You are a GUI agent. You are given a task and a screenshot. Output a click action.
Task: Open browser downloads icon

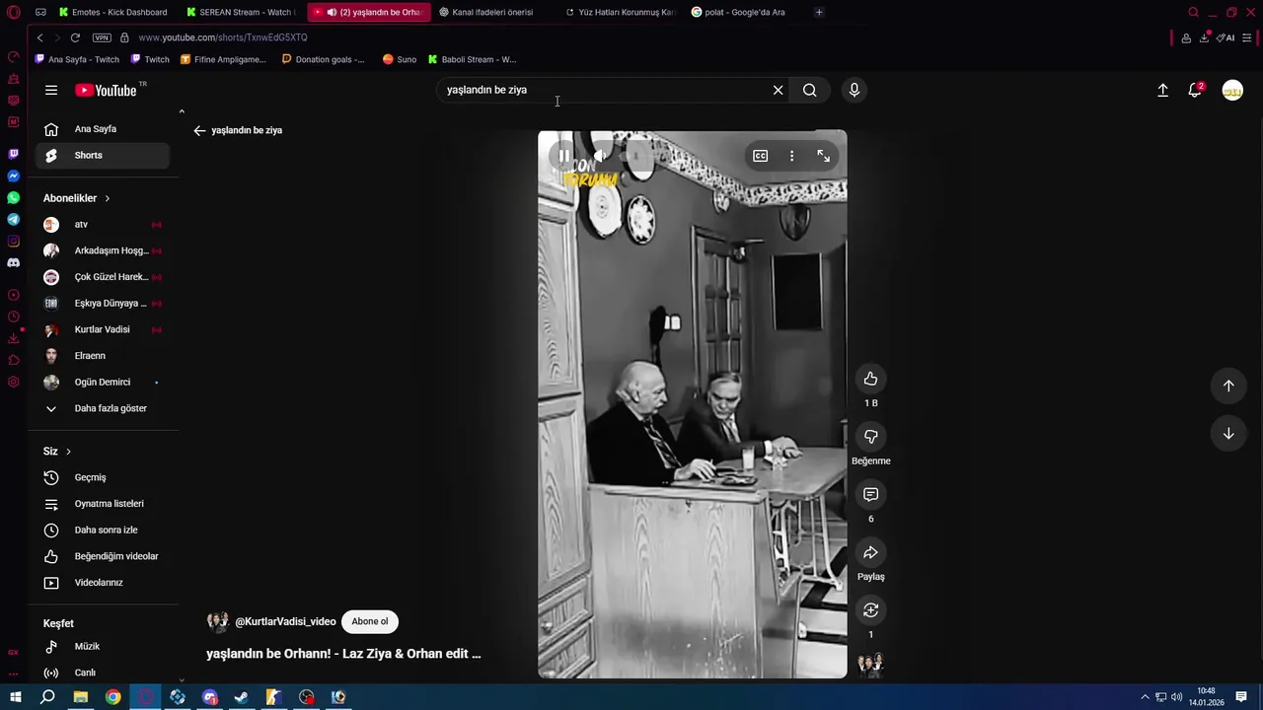click(1204, 37)
